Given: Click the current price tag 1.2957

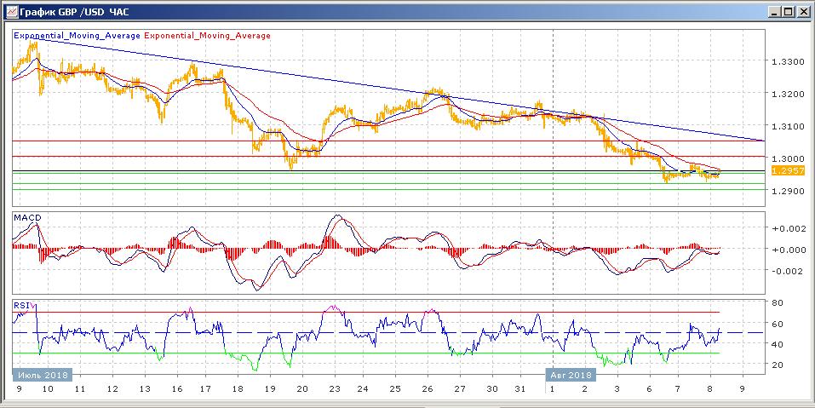Looking at the screenshot, I should pos(783,171).
